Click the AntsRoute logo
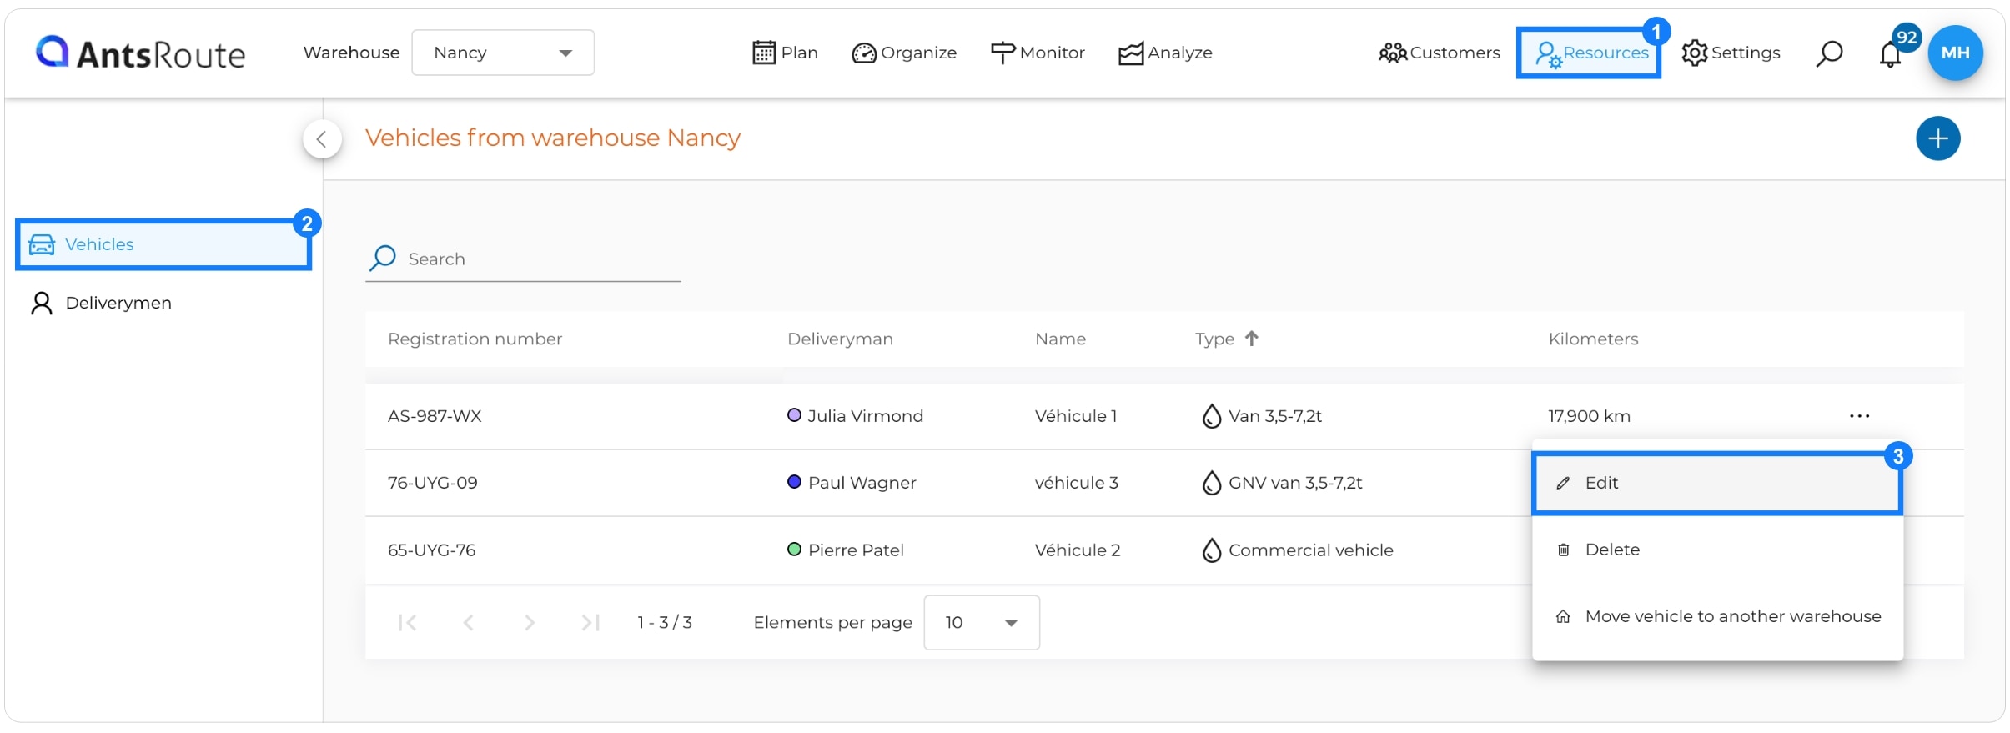This screenshot has width=2010, height=733. click(140, 53)
